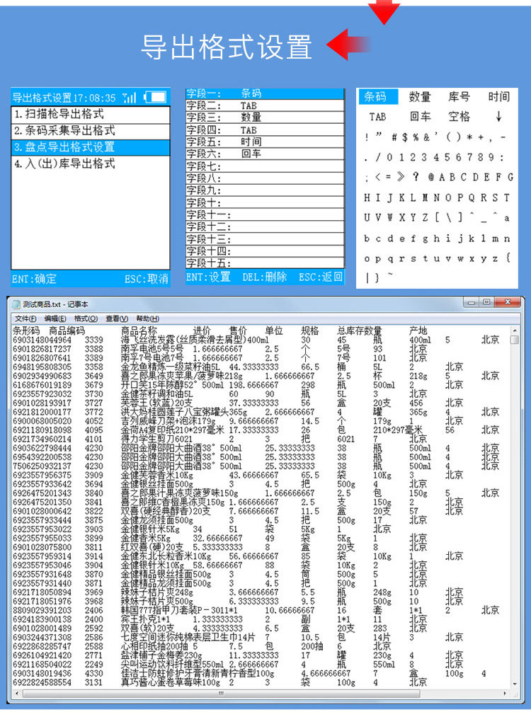Image resolution: width=531 pixels, height=724 pixels.
Task: Click the 商品名称 column header text
Action: (x=139, y=331)
